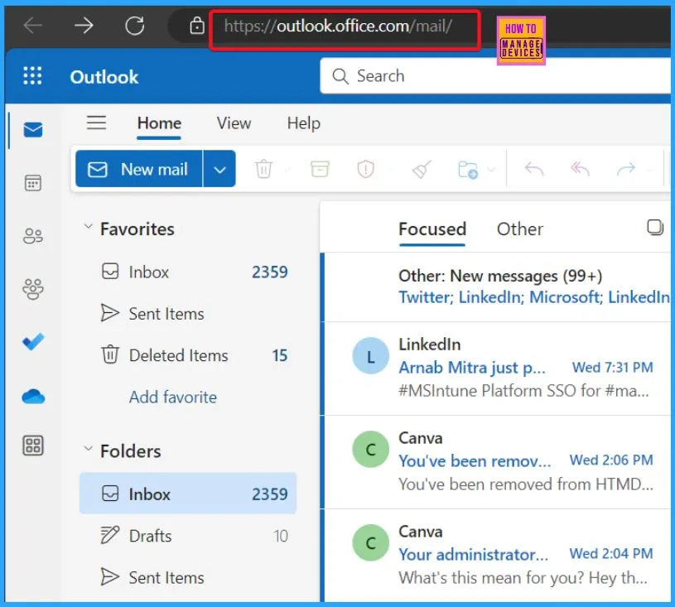Reload the page with the refresh icon
Screen dimensions: 675x607
(x=135, y=26)
